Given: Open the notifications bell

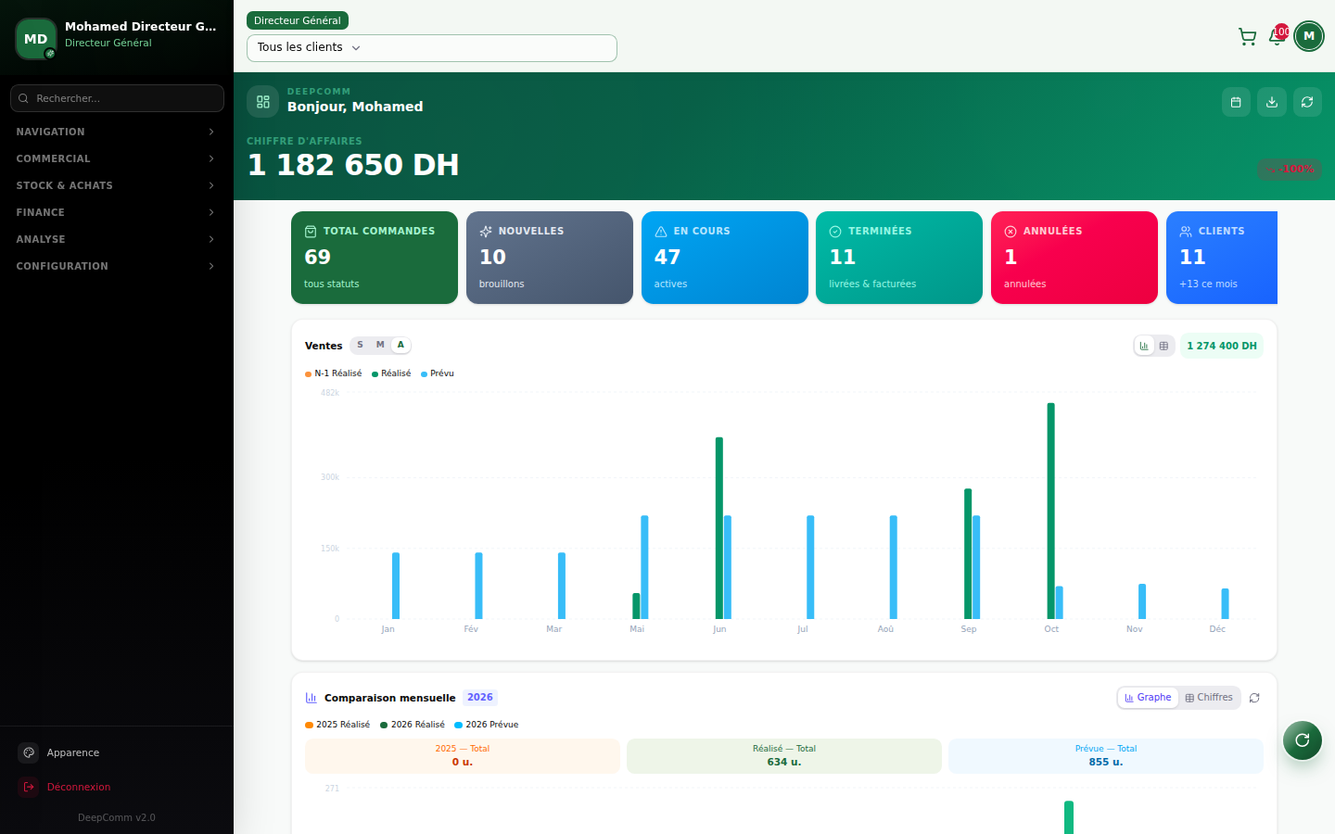Looking at the screenshot, I should (1277, 37).
